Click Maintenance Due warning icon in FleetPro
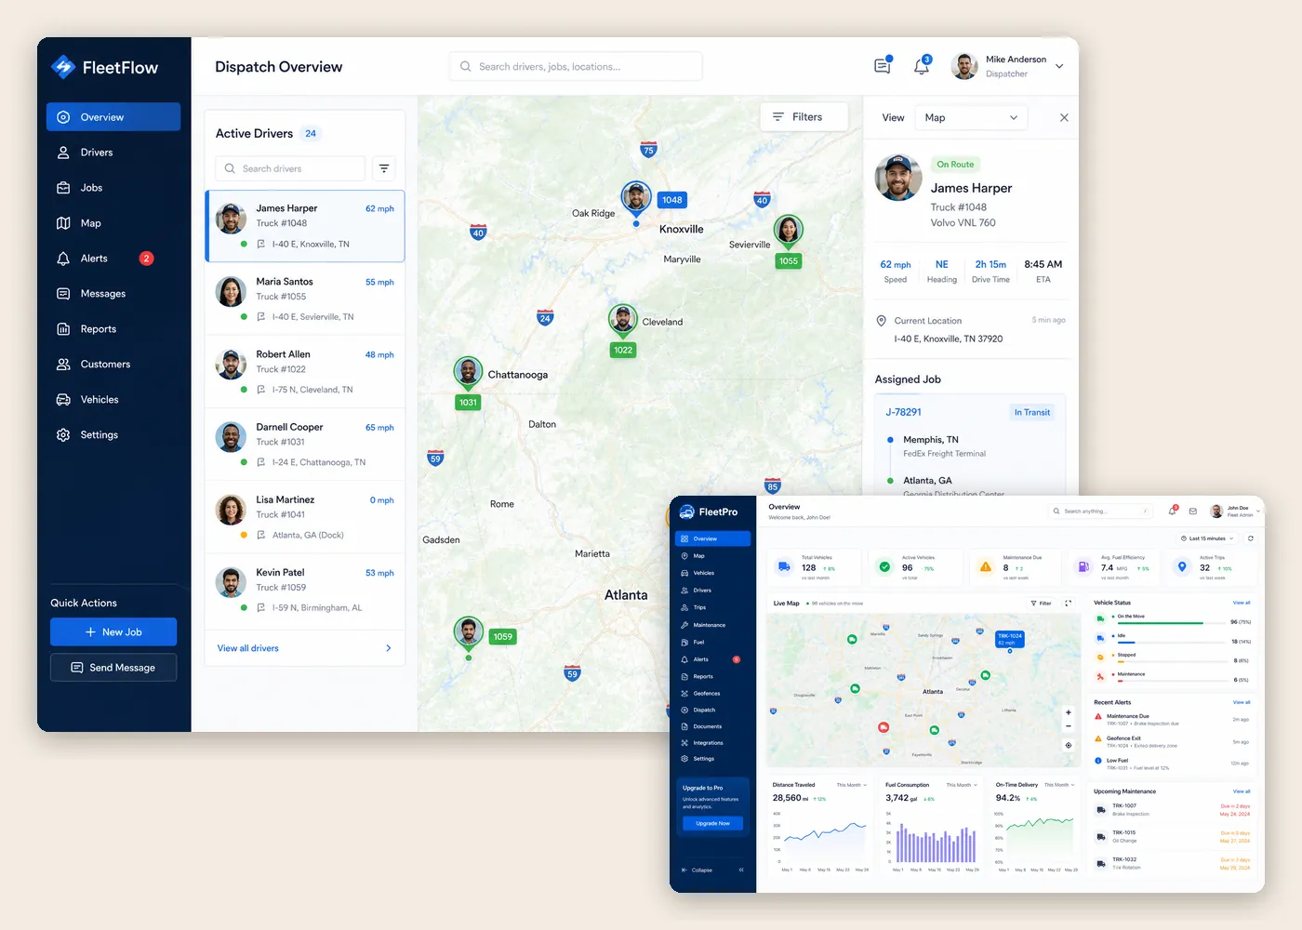This screenshot has width=1302, height=930. click(986, 566)
